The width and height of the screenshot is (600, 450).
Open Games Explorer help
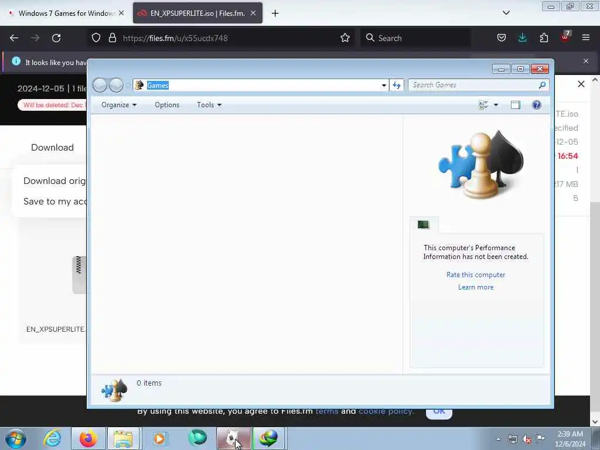coord(537,105)
